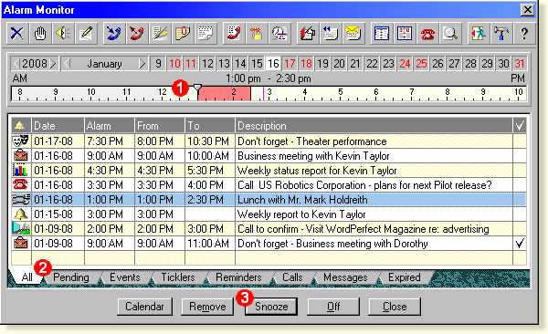Show the Expired tab
This screenshot has width=548, height=334.
click(405, 277)
